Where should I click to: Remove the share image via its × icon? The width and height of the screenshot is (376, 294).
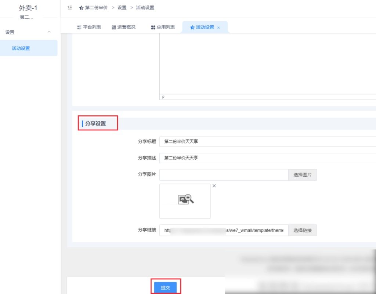(214, 186)
